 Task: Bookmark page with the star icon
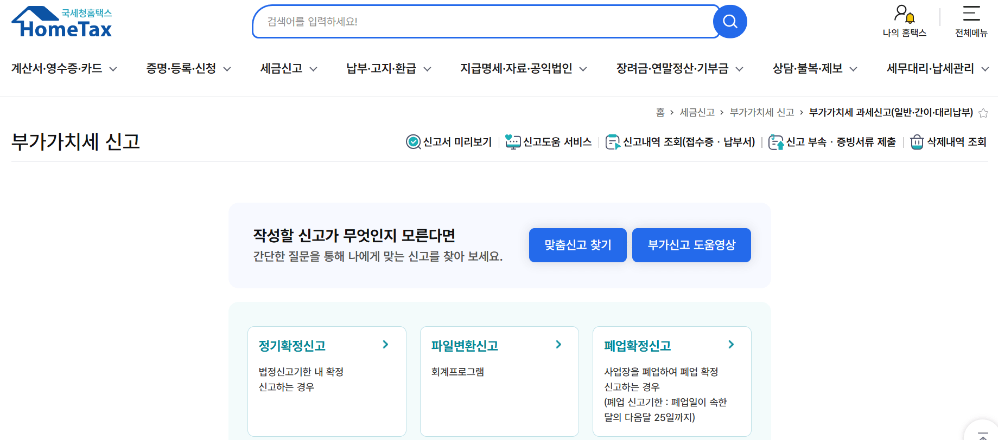(x=983, y=113)
